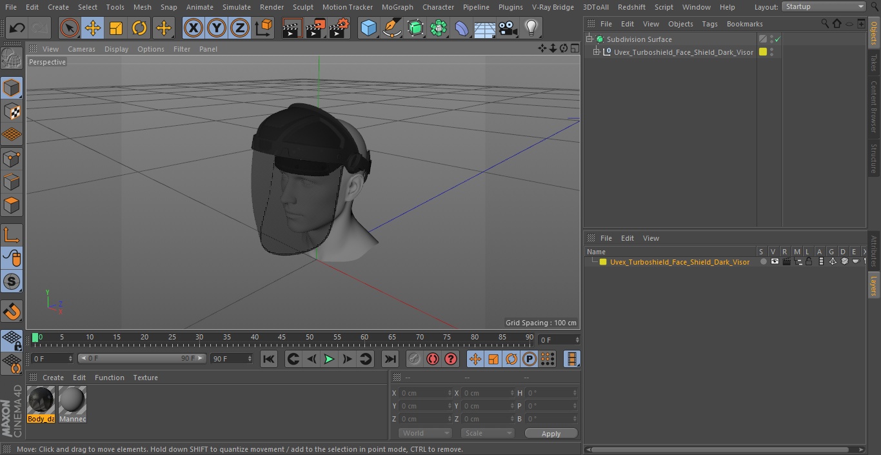Viewport: 881px width, 455px height.
Task: Activate the Rotate tool in top toolbar
Action: 139,28
